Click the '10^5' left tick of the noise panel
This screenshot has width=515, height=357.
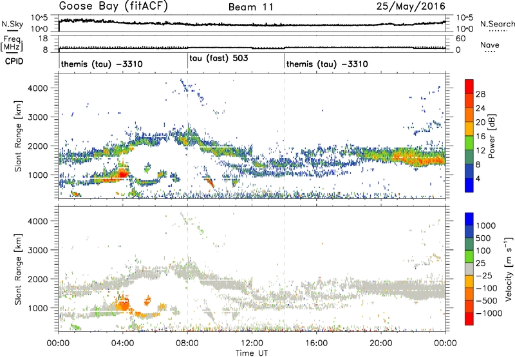tap(39, 18)
